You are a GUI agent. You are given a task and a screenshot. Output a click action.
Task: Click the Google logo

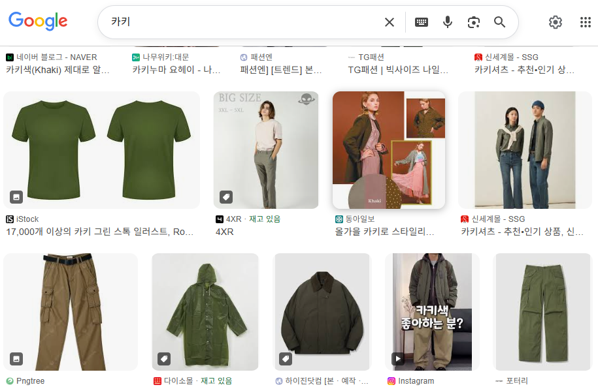38,22
